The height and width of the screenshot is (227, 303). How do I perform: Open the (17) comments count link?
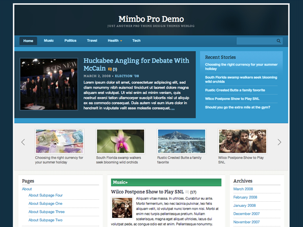click(193, 192)
